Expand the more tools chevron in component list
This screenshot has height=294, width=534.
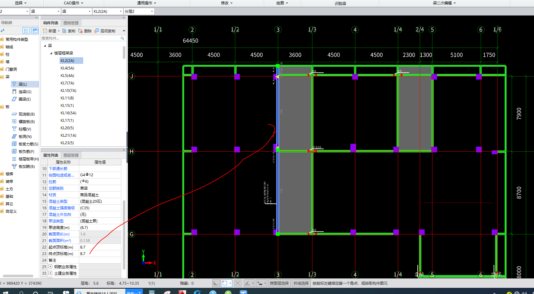[x=124, y=31]
